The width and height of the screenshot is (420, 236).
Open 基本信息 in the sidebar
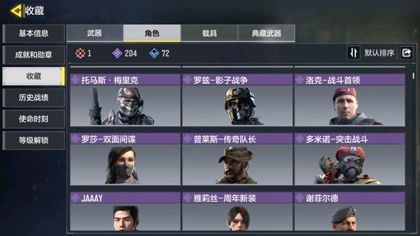coord(33,33)
